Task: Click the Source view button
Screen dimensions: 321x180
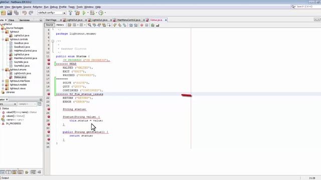Action: (x=49, y=25)
